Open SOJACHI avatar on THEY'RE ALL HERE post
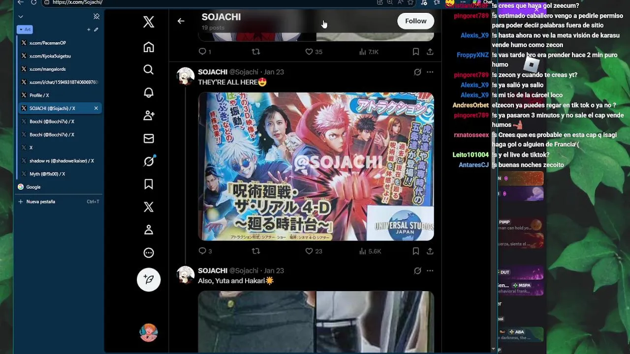 [186, 77]
